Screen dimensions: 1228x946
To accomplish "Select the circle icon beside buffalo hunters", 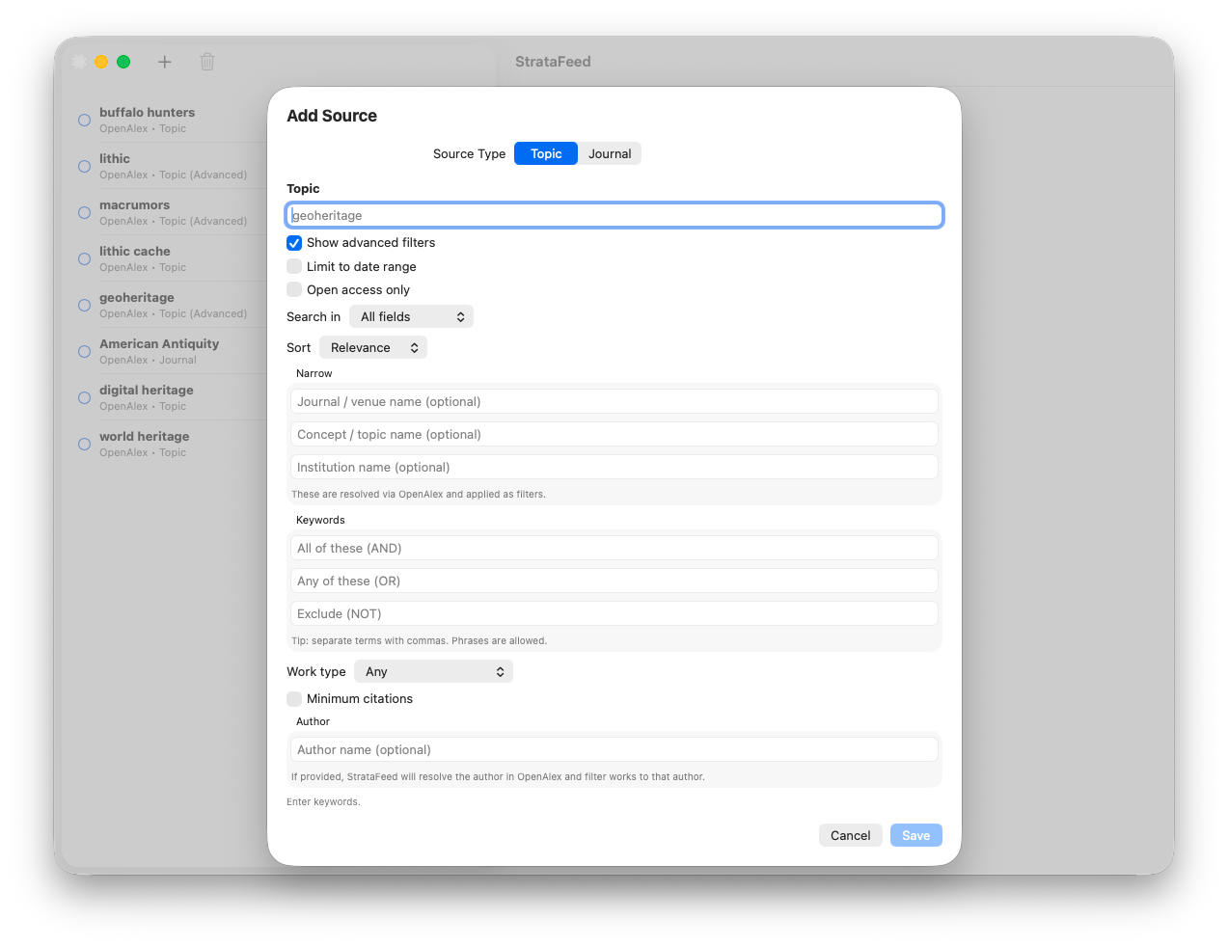I will (84, 120).
